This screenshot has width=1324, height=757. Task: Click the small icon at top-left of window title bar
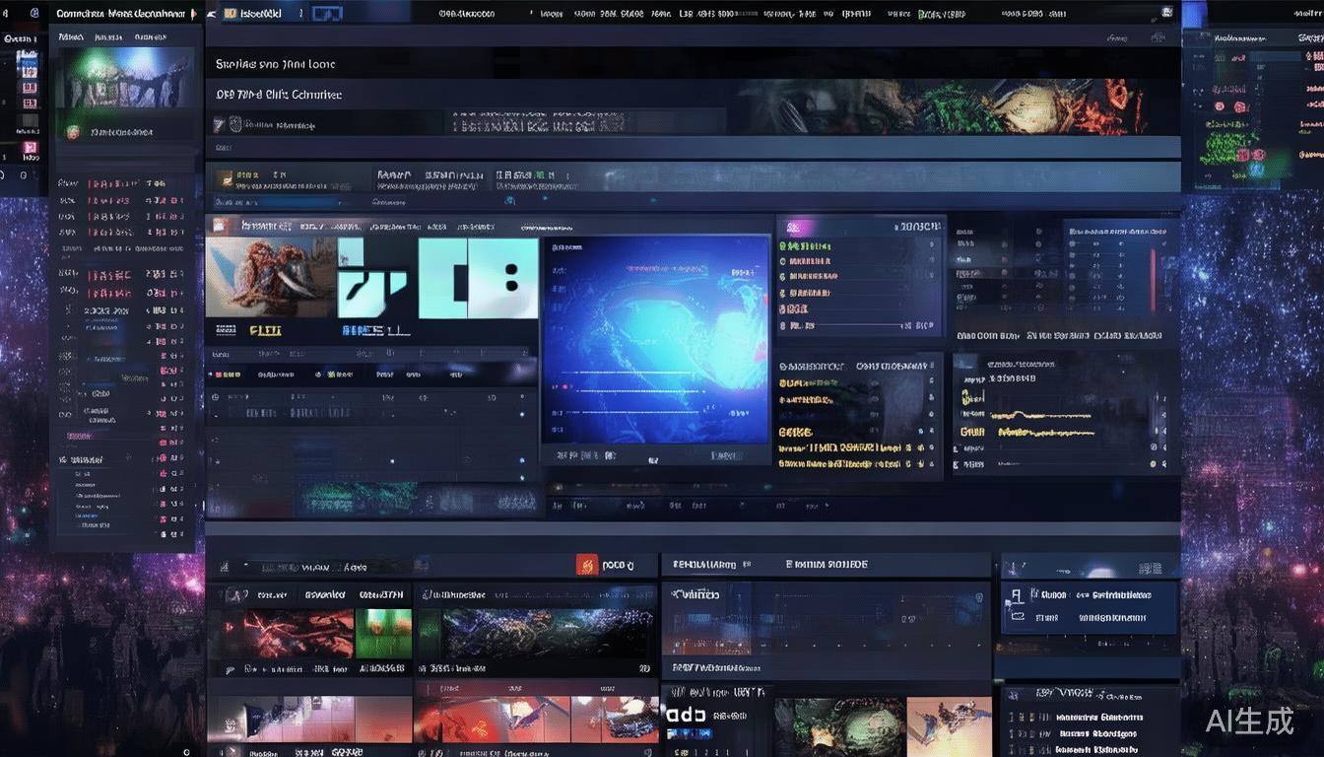pos(34,14)
